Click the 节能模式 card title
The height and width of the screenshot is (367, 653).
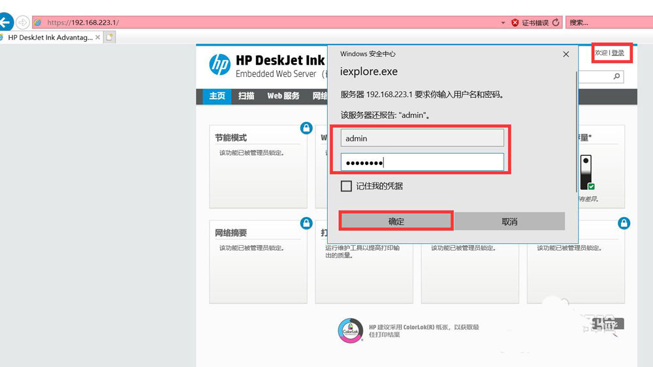point(231,138)
